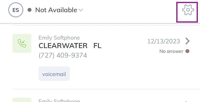This screenshot has width=200, height=102.
Task: Click the 12/13/2023 call date
Action: point(164,41)
